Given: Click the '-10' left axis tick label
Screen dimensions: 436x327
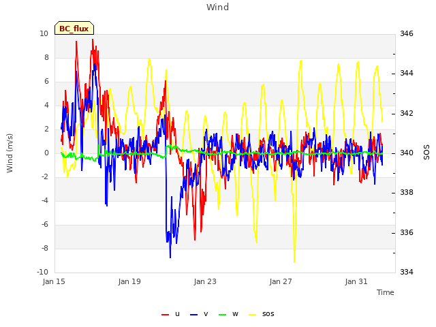Looking at the screenshot, I should point(42,272).
